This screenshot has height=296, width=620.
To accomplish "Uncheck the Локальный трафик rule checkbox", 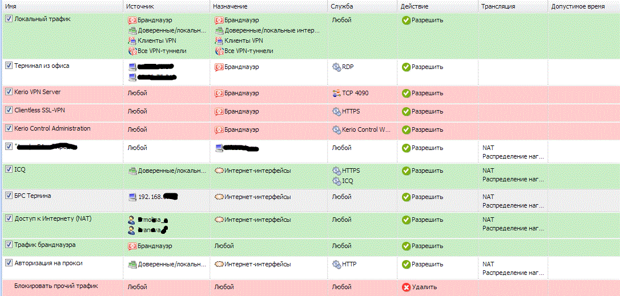I will pos(9,18).
